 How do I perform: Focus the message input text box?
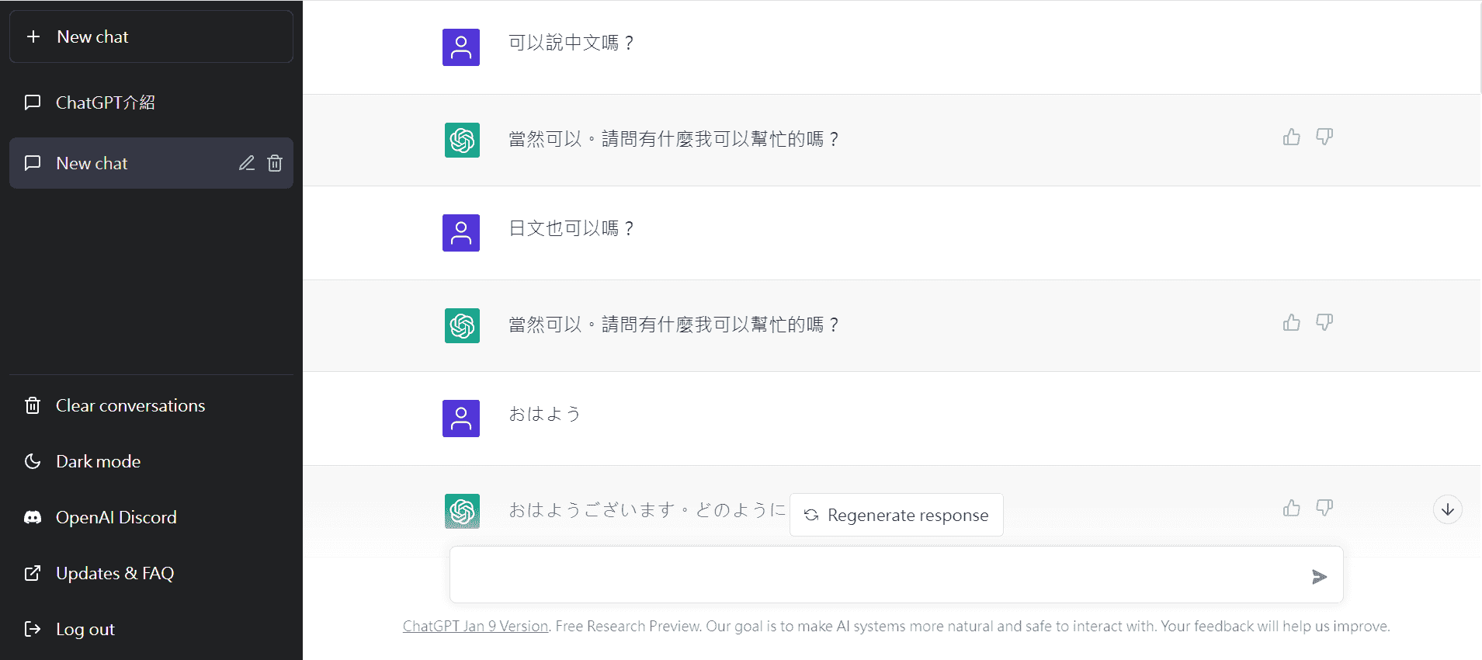(x=877, y=575)
